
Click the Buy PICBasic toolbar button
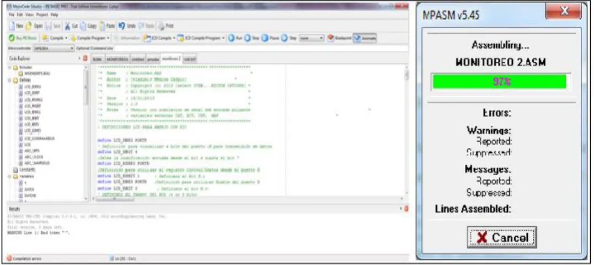point(23,38)
